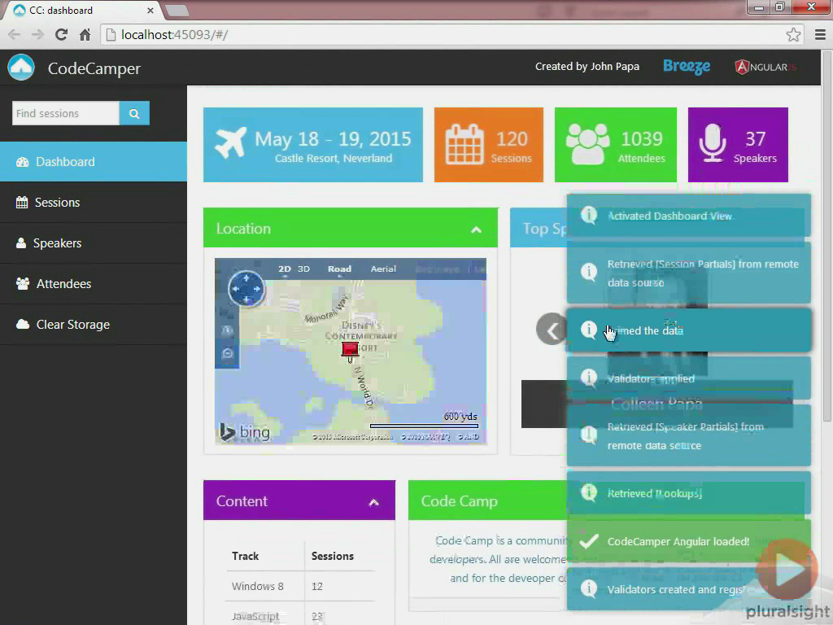
Task: Open the Sessions sidebar item
Action: point(94,203)
